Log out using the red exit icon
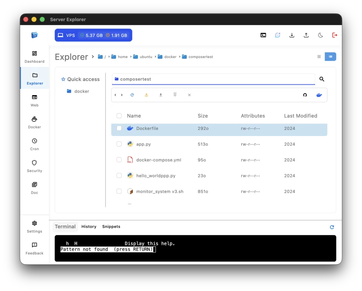The width and height of the screenshot is (362, 291). pyautogui.click(x=334, y=35)
